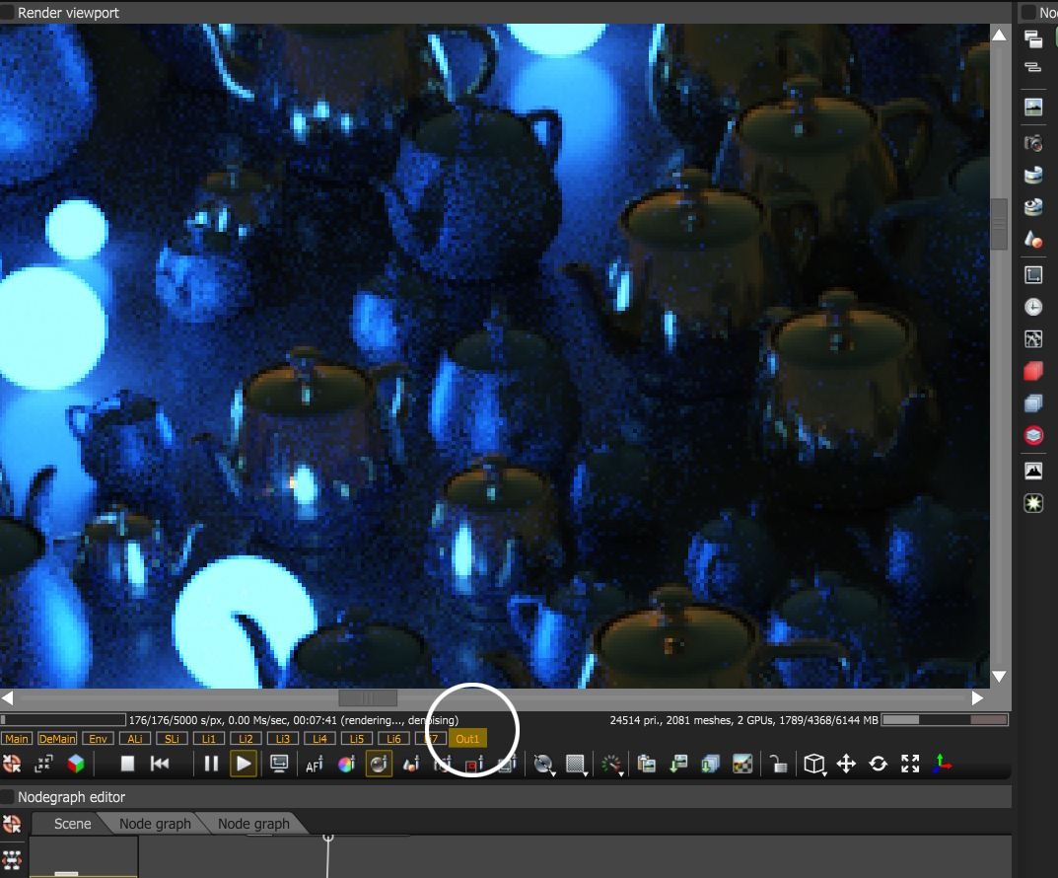
Task: Toggle real-time monitor display icon
Action: point(279,764)
